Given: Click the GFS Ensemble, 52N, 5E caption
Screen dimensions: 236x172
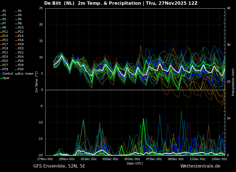Looking at the screenshot, I should click(x=59, y=166).
